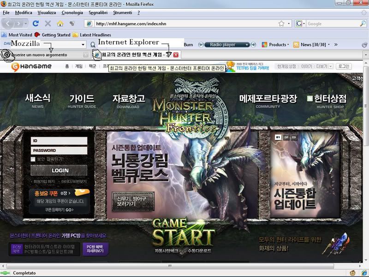The image size is (369, 277).
Task: Toggle the checkbox under the PASSWORD field
Action: pos(33,159)
